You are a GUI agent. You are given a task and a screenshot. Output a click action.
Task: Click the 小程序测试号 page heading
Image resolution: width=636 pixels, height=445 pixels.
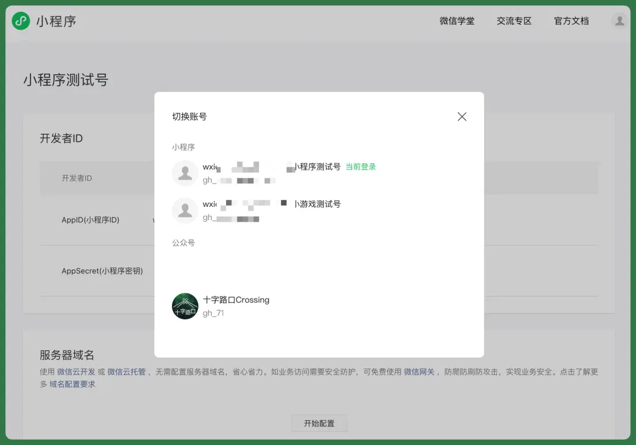pyautogui.click(x=66, y=80)
